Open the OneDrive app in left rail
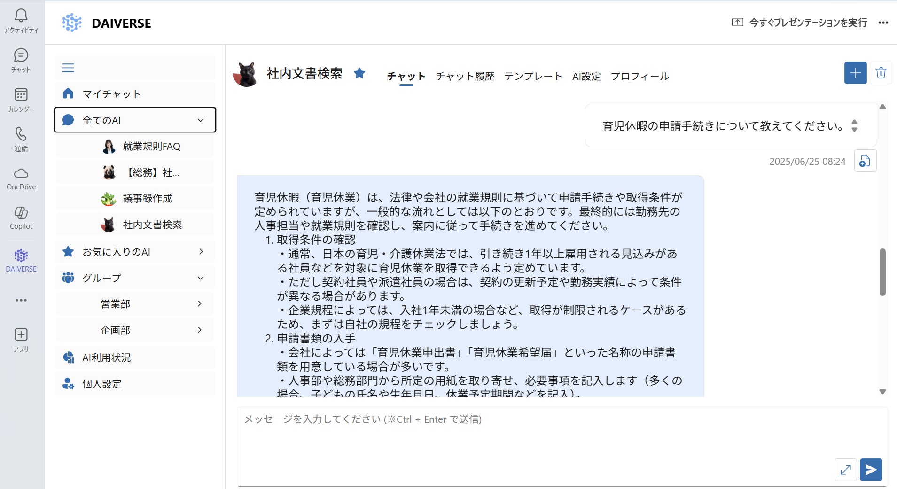Image resolution: width=897 pixels, height=489 pixels. pos(21,179)
